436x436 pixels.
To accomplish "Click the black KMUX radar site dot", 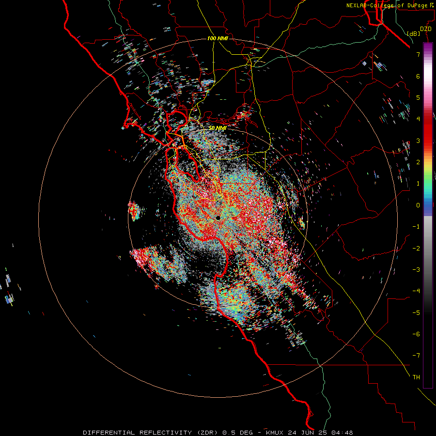I will (x=218, y=218).
